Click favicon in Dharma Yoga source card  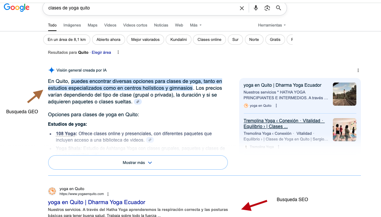pos(246,106)
